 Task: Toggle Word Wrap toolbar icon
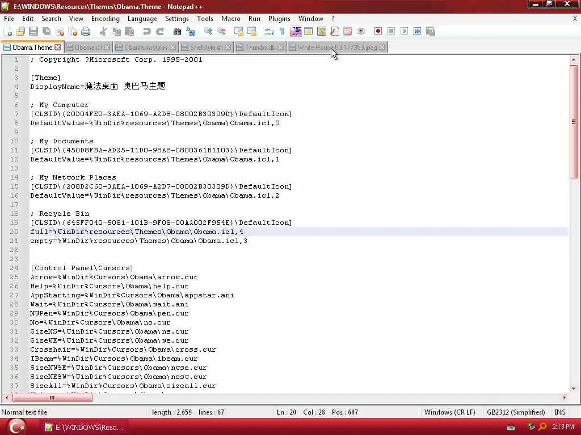pyautogui.click(x=269, y=32)
